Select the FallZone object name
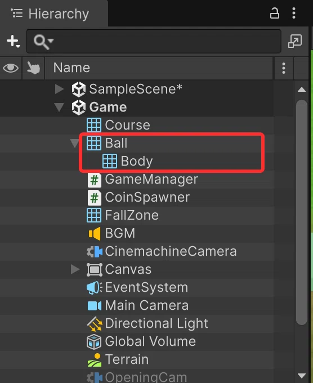The image size is (313, 383). (132, 215)
